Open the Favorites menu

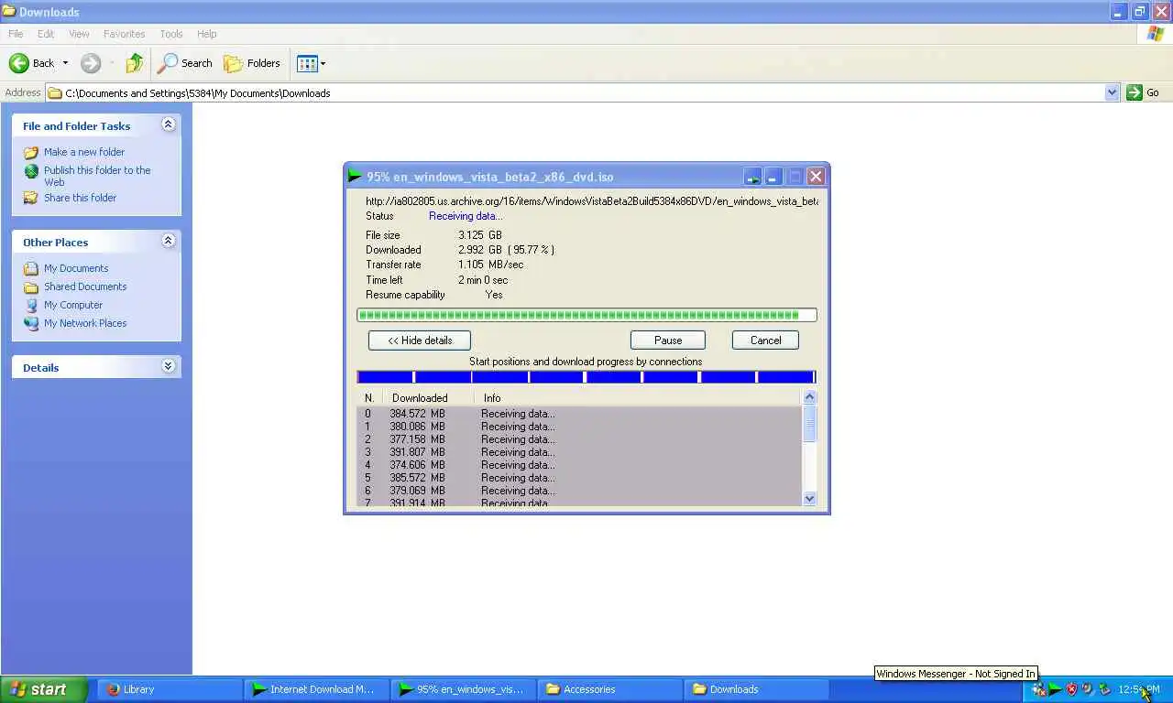coord(124,34)
